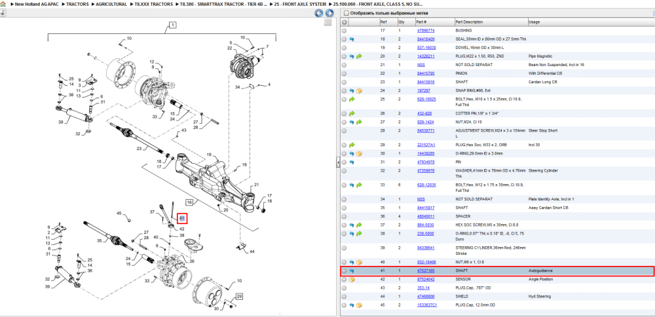This screenshot has width=655, height=317.
Task: Enable 'Отобразить только выбранные метки' checkbox
Action: [345, 13]
